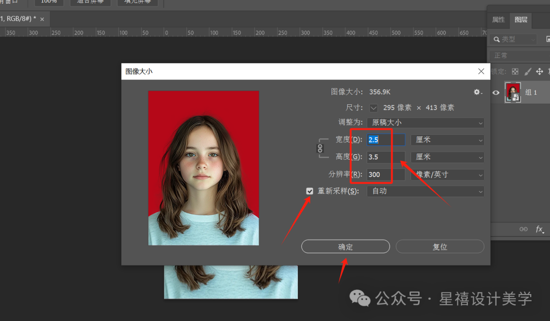Viewport: 550px width, 321px height.
Task: Click the lock transparent pixels icon
Action: (x=515, y=72)
